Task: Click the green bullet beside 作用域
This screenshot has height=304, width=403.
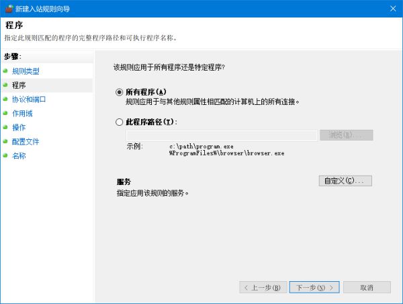Action: 6,114
